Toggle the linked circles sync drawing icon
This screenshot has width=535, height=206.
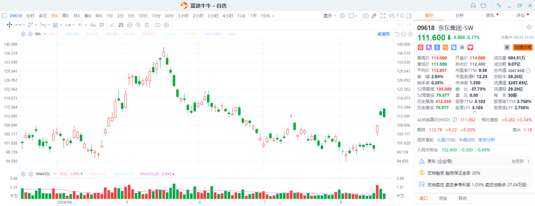[158, 25]
